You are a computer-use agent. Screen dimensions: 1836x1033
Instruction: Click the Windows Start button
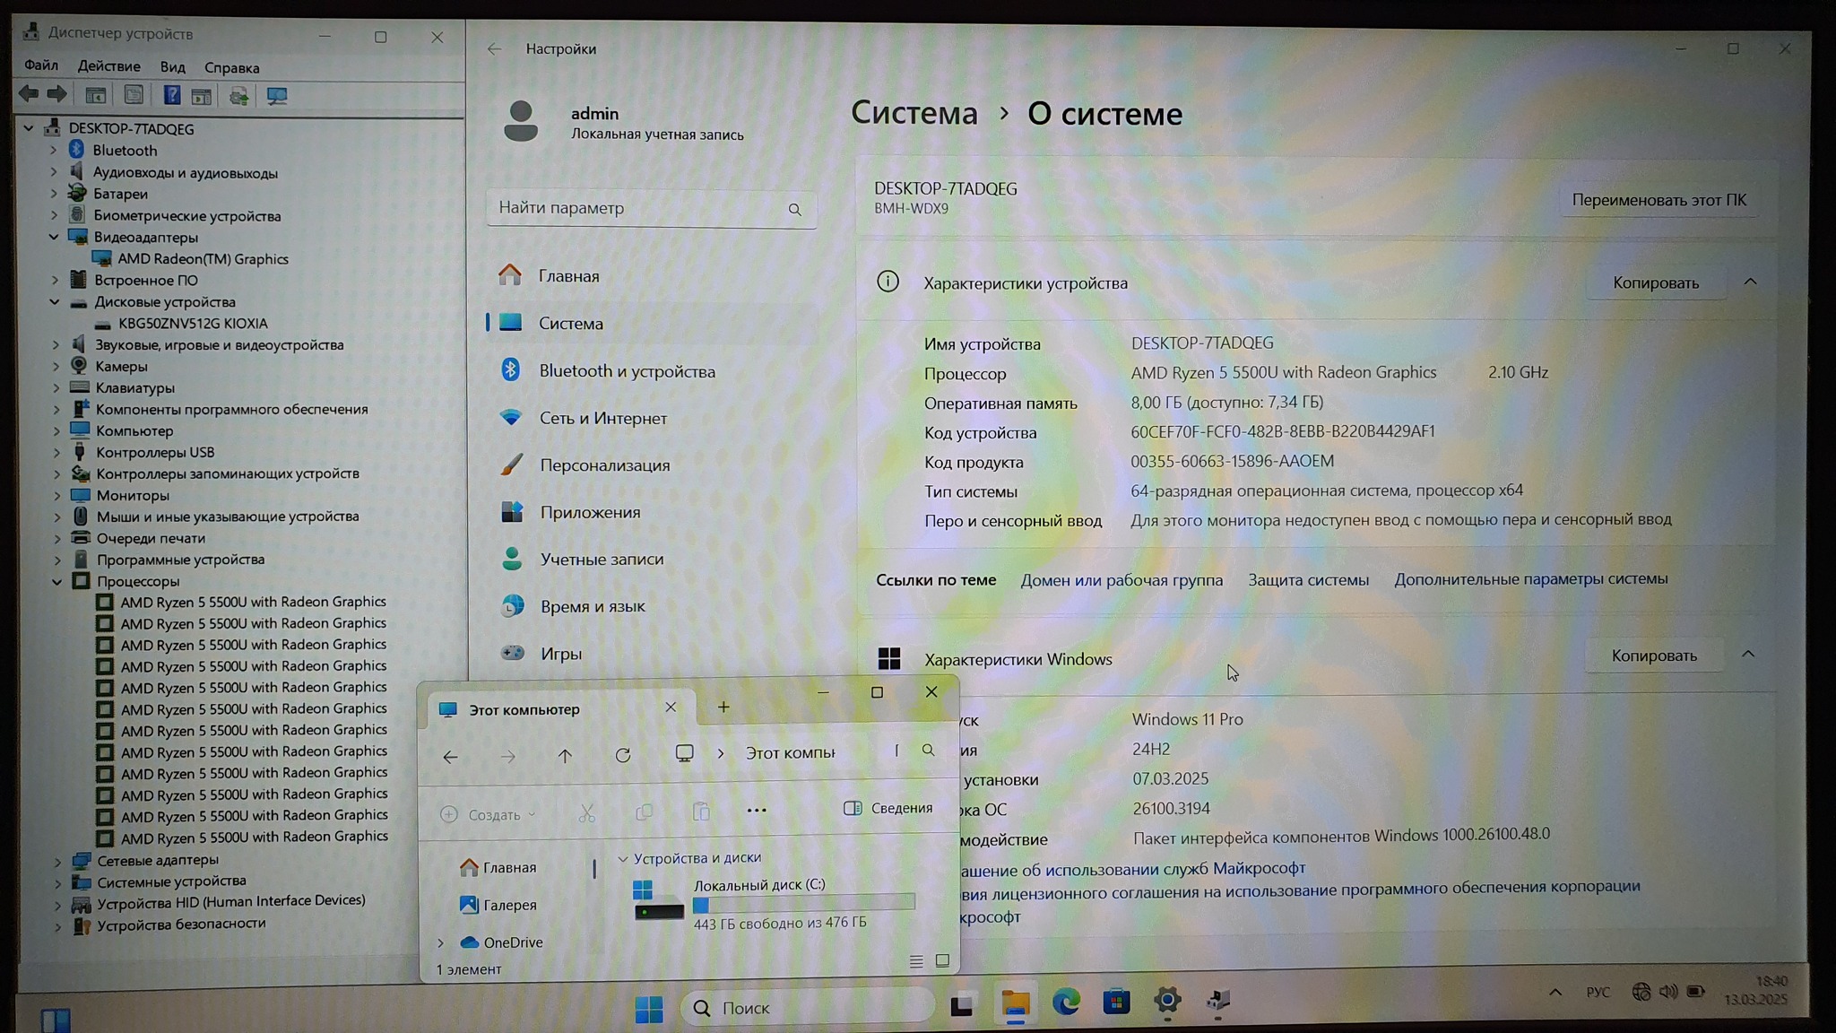click(648, 1010)
